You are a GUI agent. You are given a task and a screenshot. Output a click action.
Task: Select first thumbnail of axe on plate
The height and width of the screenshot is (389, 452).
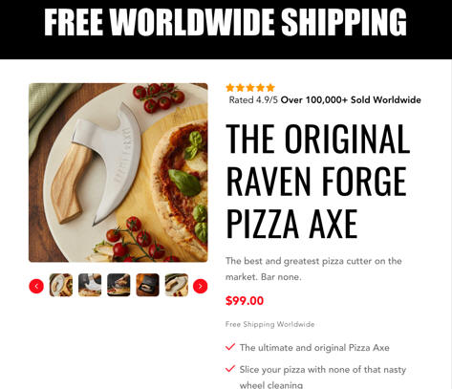[61, 285]
